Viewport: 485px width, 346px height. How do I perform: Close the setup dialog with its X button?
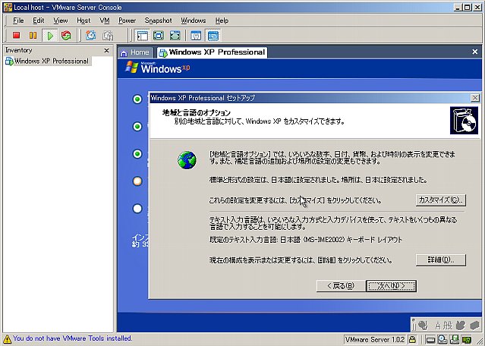pos(475,98)
